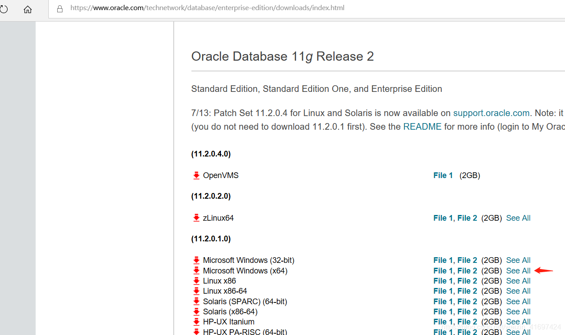Click the Standard Edition, Enterprise Edition description line
This screenshot has width=565, height=335.
click(x=317, y=89)
